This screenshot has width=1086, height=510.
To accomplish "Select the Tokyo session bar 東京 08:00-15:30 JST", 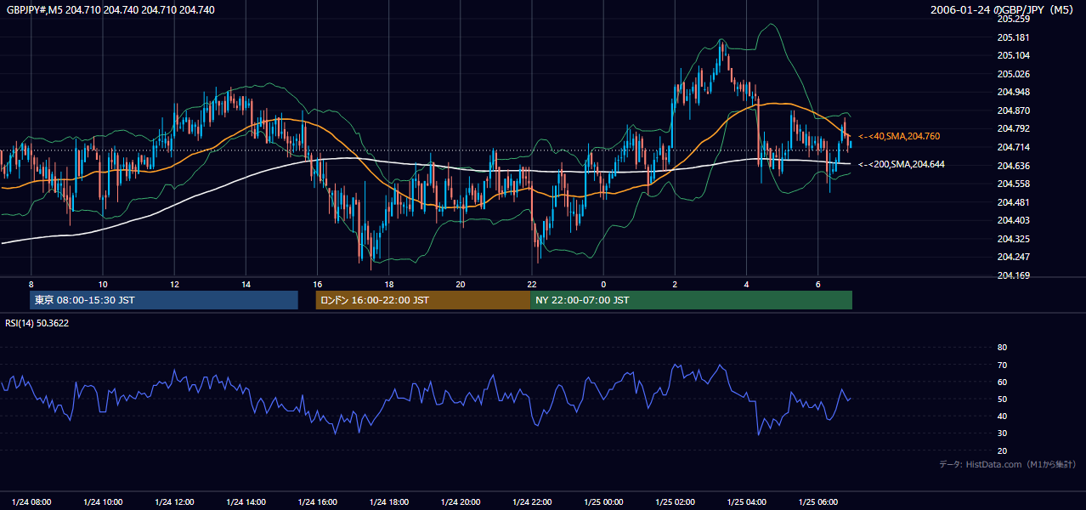I will 164,300.
